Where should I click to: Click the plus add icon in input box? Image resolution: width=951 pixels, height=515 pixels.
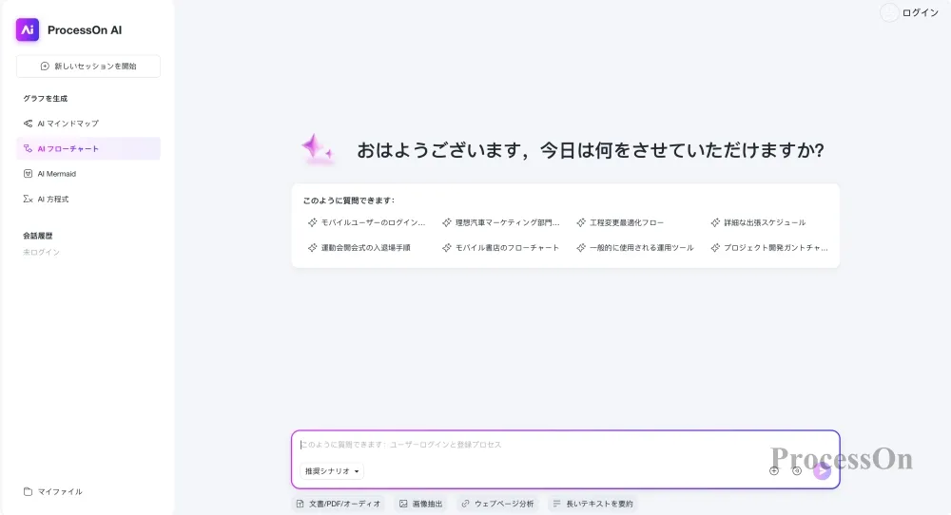pyautogui.click(x=774, y=470)
